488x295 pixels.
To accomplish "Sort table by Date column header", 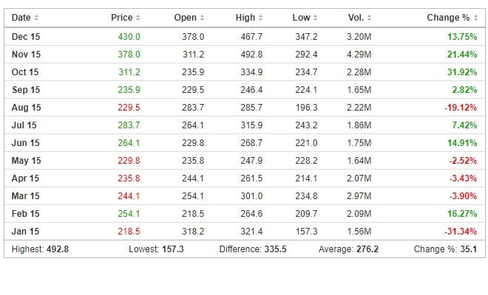I will click(x=21, y=18).
